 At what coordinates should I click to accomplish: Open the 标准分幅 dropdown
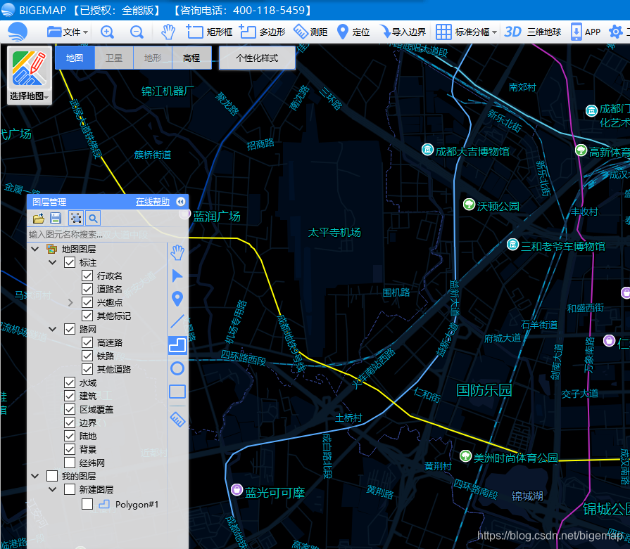(466, 32)
